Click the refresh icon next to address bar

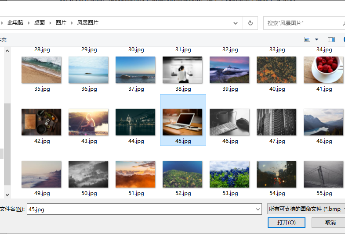[250, 23]
